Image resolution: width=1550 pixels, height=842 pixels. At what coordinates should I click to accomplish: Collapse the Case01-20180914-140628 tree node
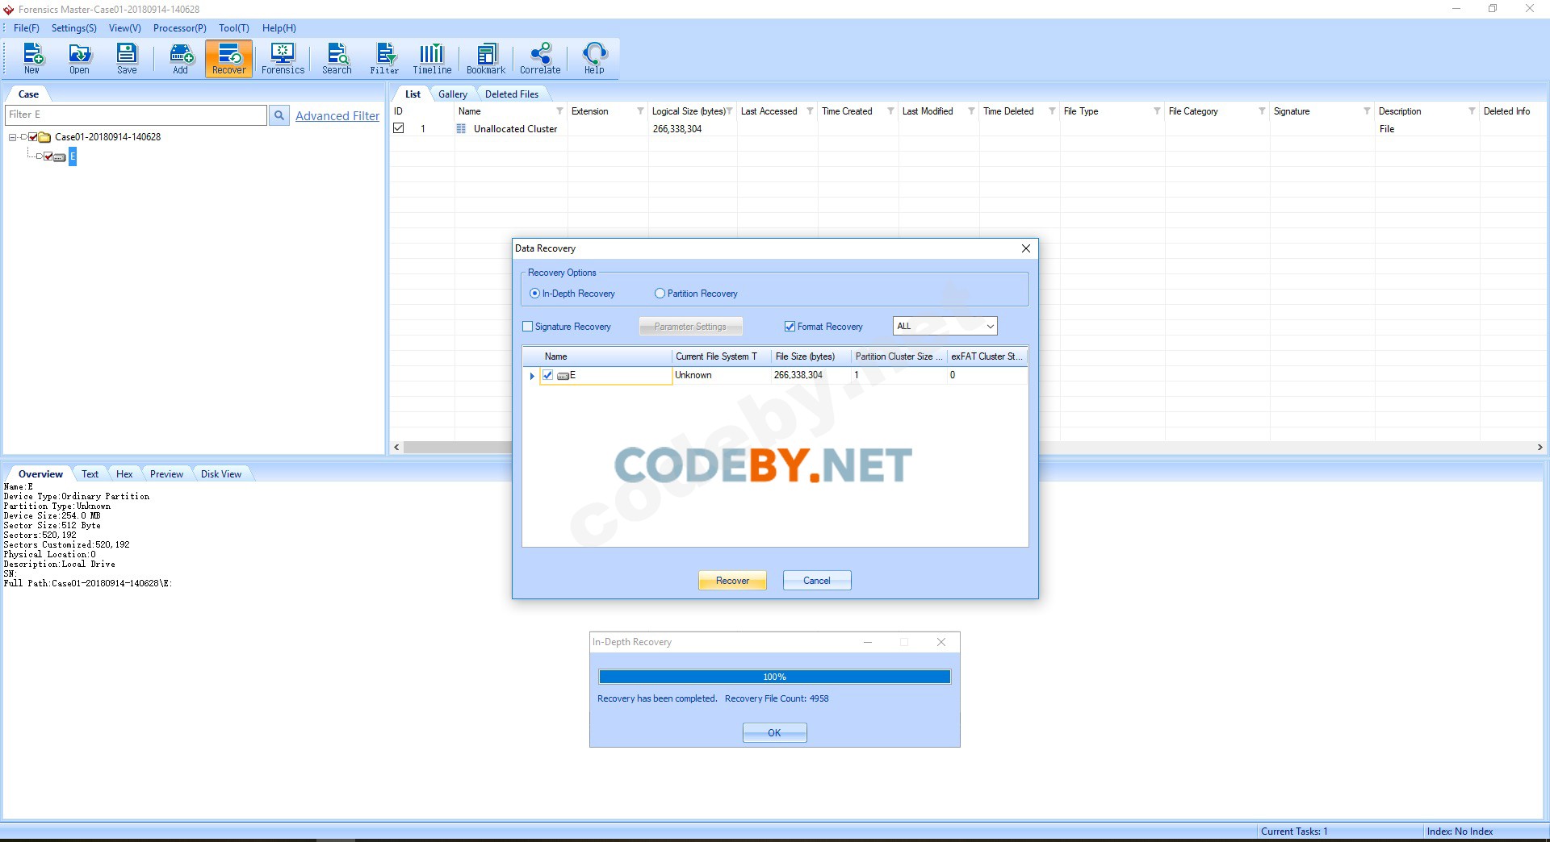coord(12,137)
